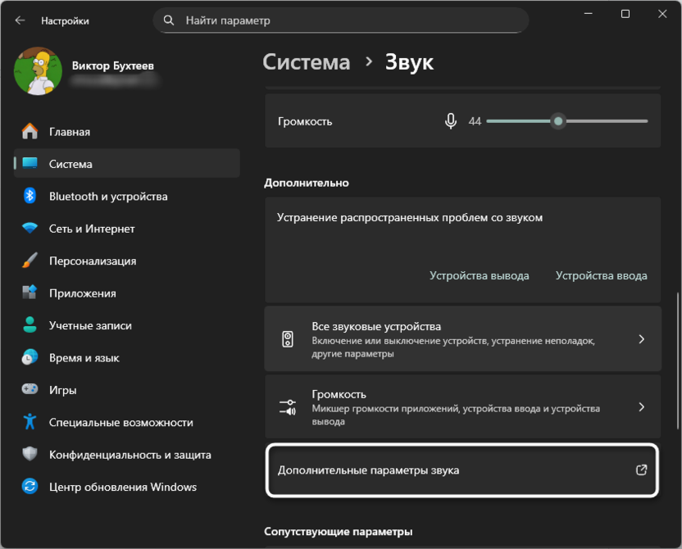Click Устройства ввода troubleshooting link
Viewport: 682px width, 549px height.
[602, 275]
